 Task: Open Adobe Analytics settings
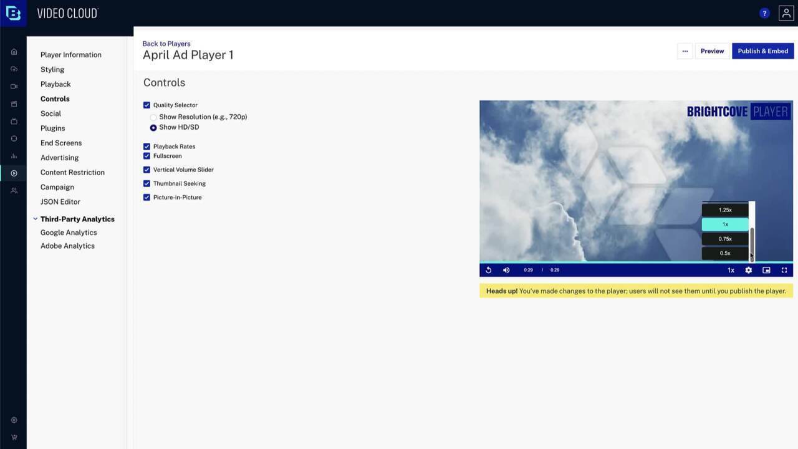[x=67, y=246]
